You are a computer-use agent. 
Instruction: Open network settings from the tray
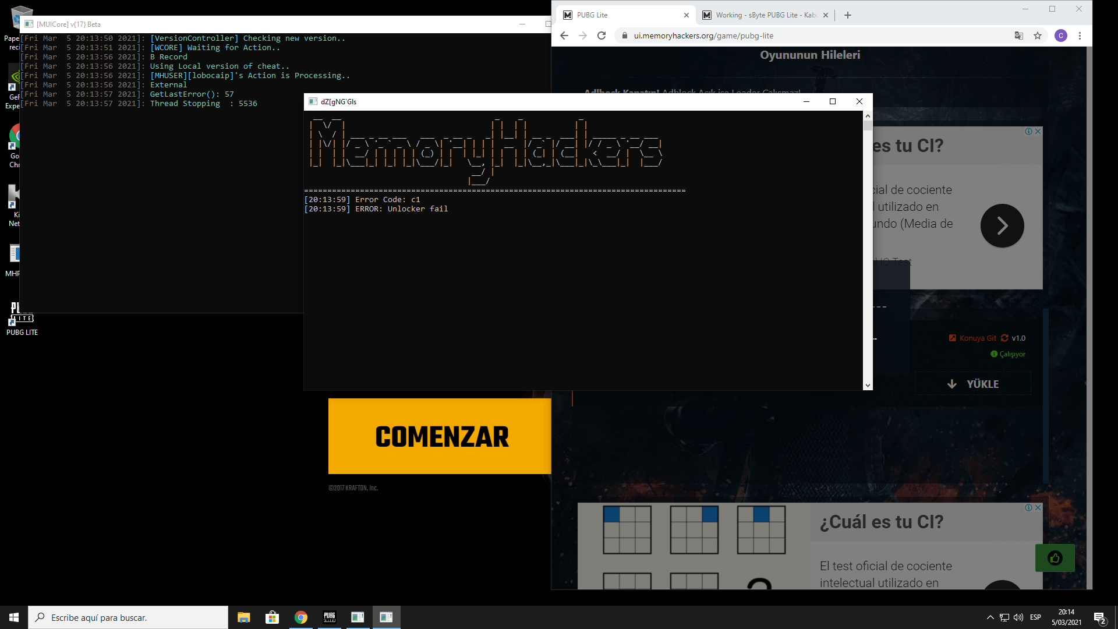tap(1004, 617)
